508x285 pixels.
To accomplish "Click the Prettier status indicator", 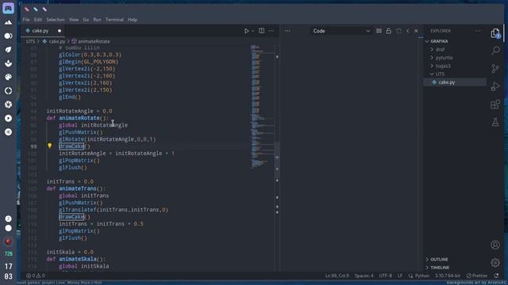I will tap(477, 275).
